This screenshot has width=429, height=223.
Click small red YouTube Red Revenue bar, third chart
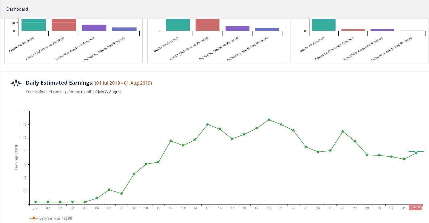click(353, 30)
